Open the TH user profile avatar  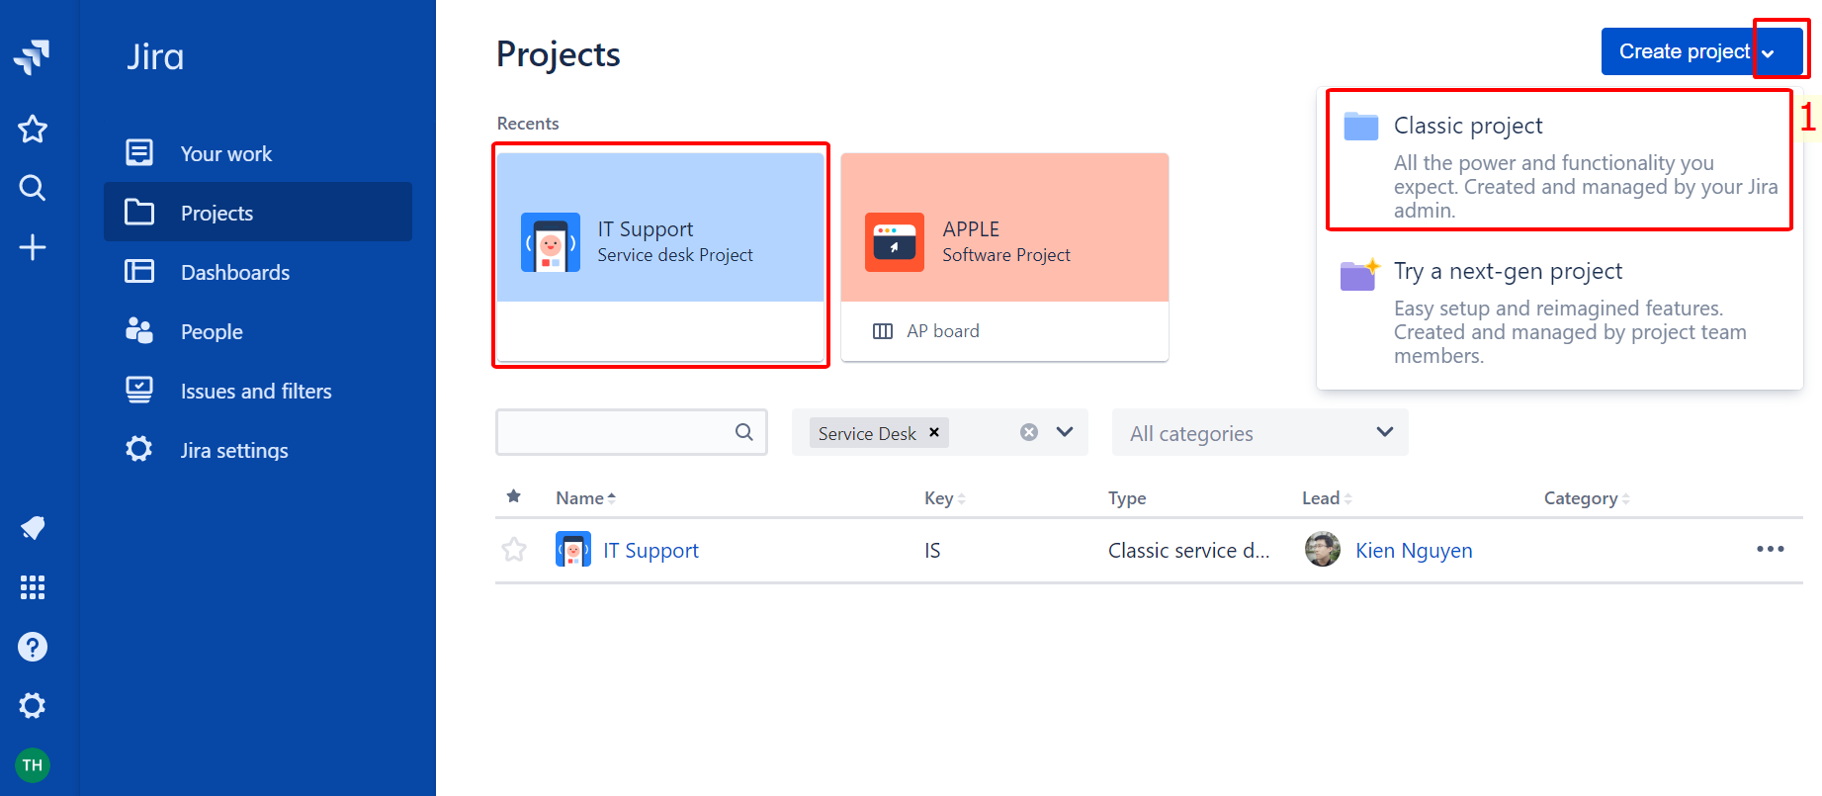33,765
